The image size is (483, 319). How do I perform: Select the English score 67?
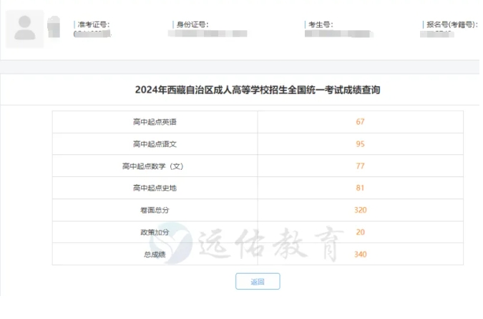361,122
